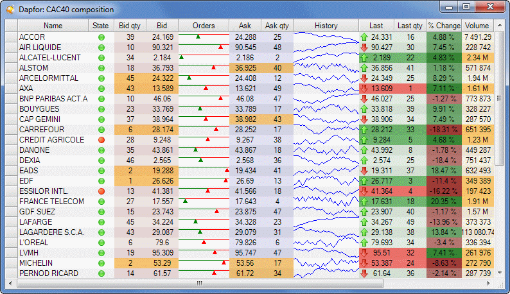The height and width of the screenshot is (294, 510).
Task: Click the green orders triangle marker for ALCATEL-LUCENT
Action: point(182,57)
